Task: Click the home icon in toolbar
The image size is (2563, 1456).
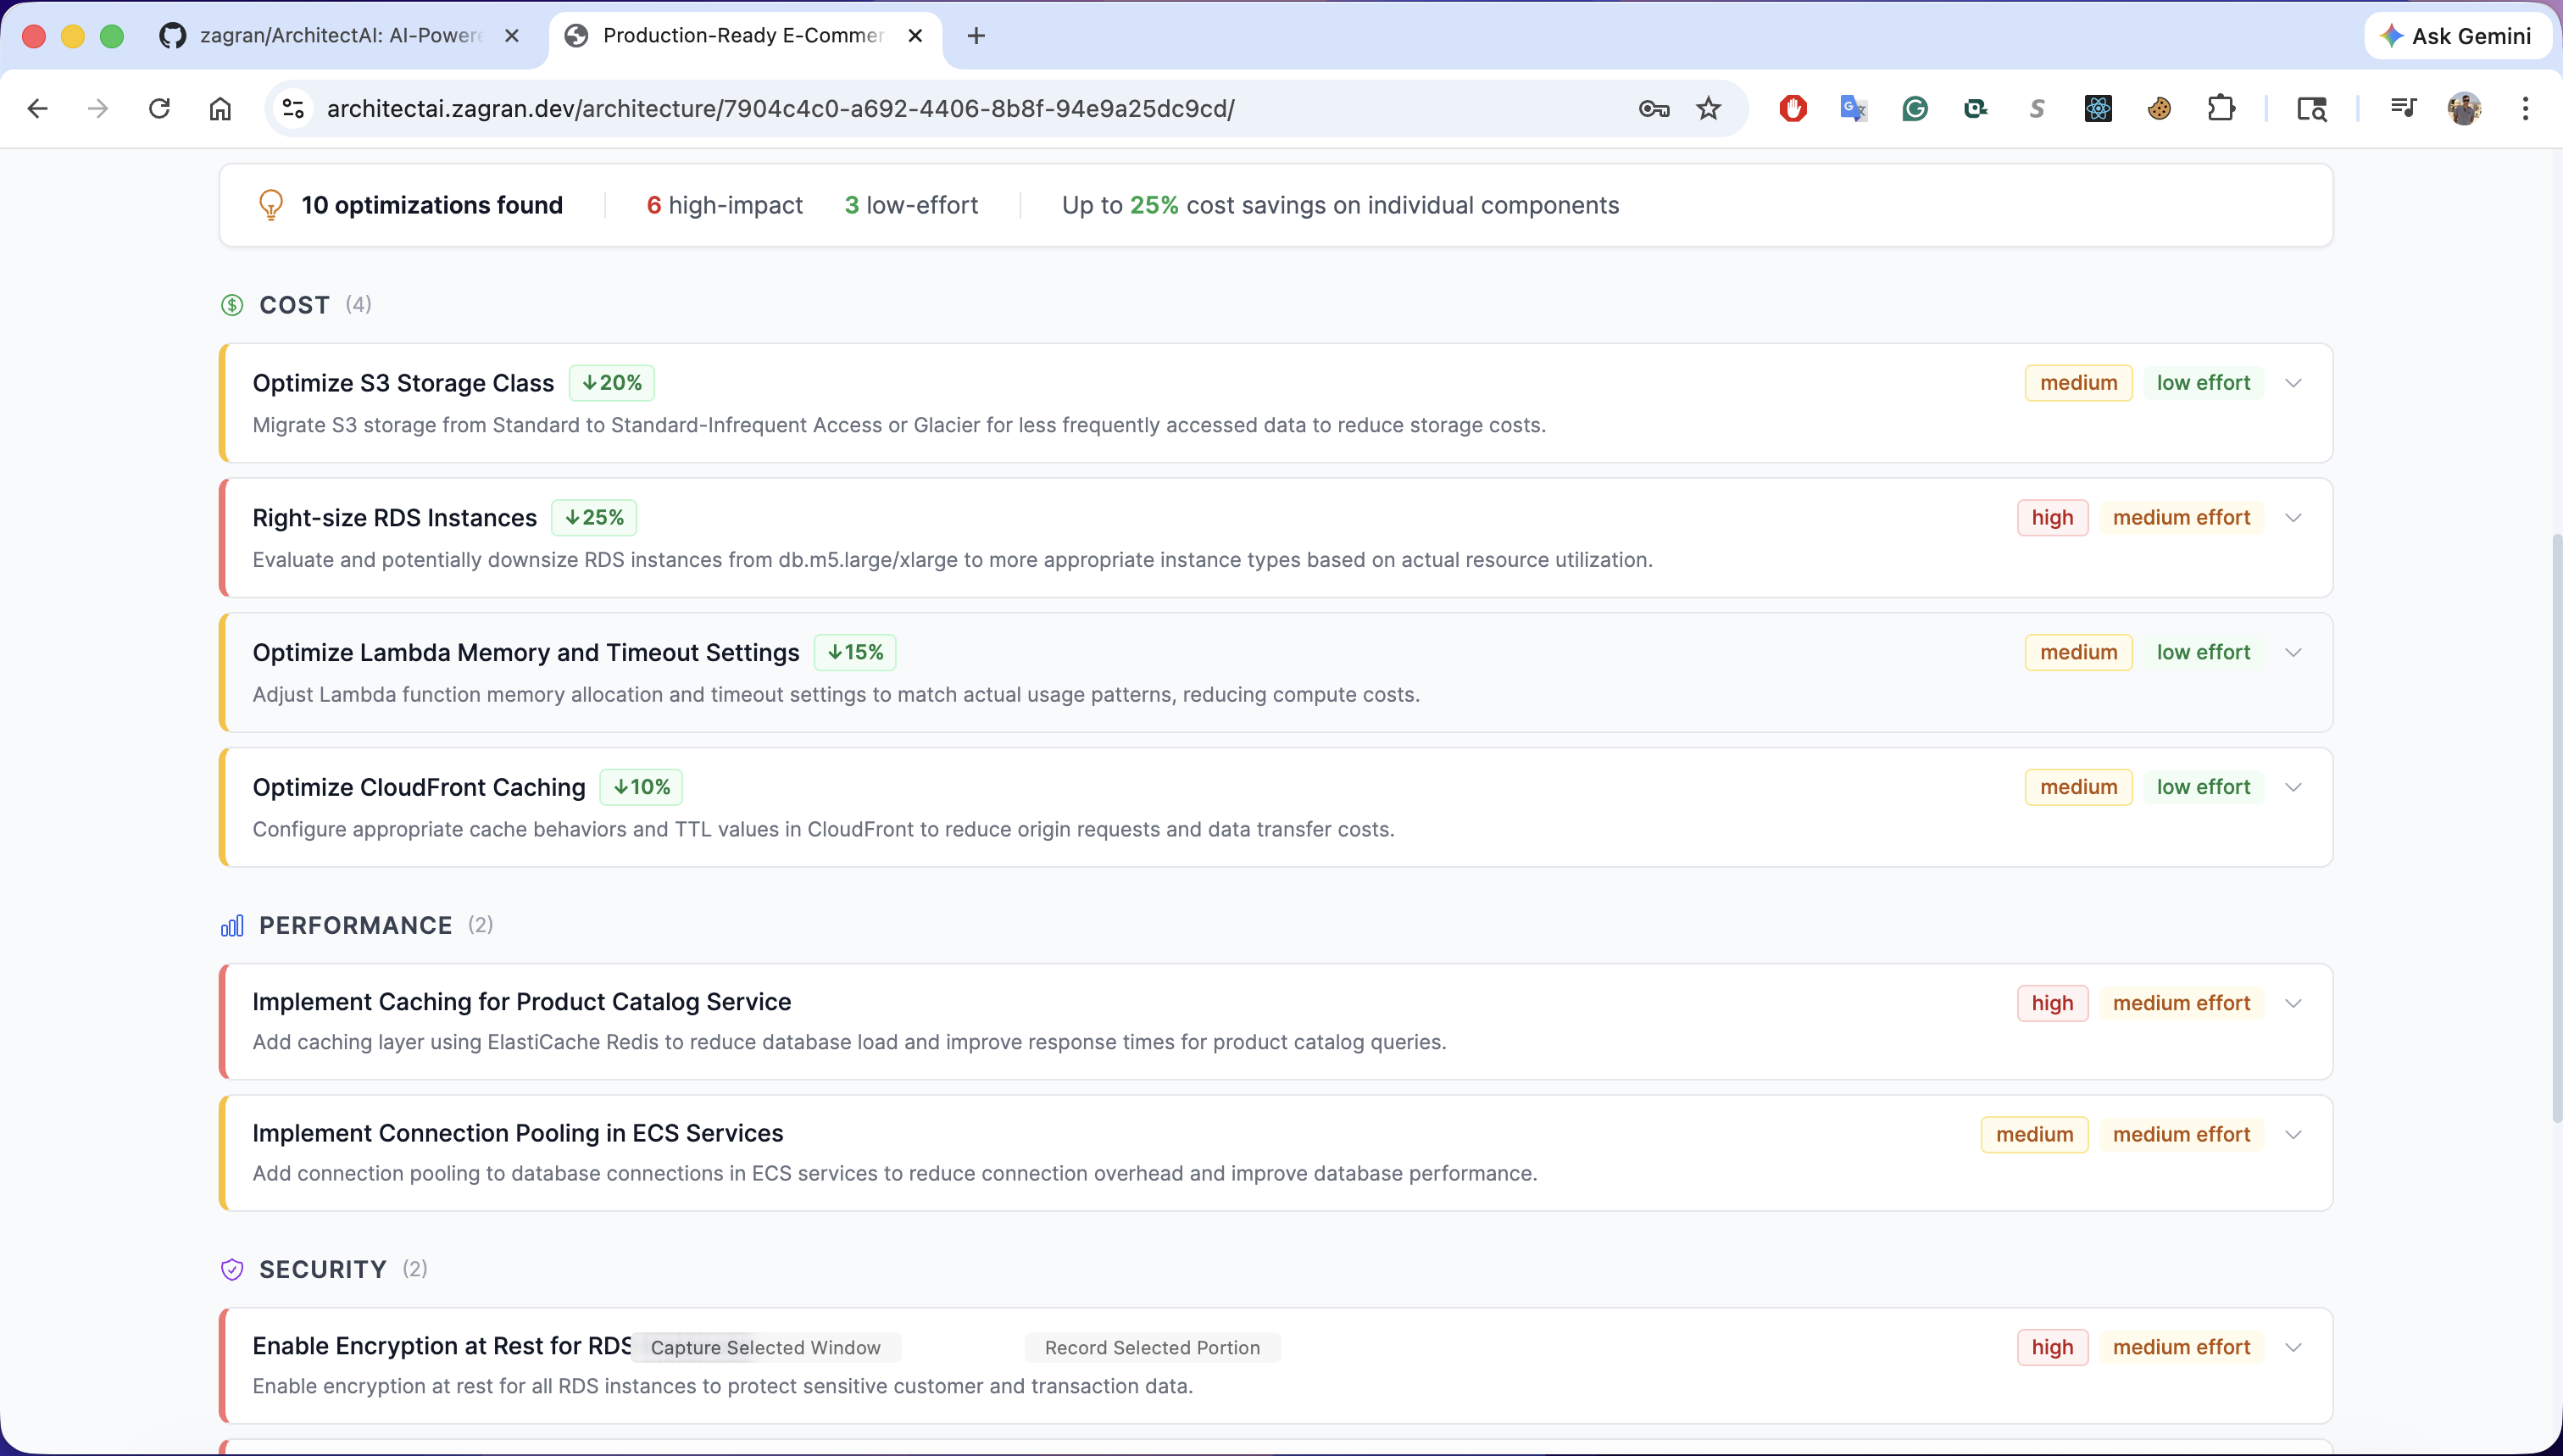Action: click(220, 108)
